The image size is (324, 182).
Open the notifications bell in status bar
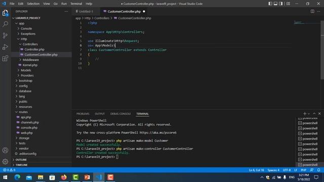(318, 170)
